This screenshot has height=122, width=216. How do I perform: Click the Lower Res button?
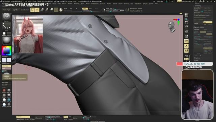pos(197,8)
